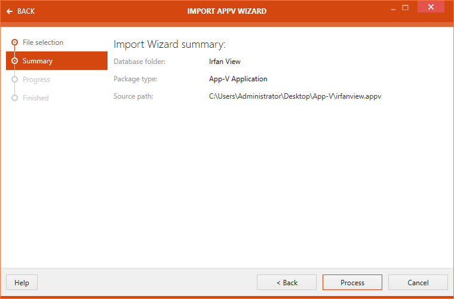Click the Import Wizard summary heading
Viewport: 454px width, 299px height.
click(x=170, y=44)
